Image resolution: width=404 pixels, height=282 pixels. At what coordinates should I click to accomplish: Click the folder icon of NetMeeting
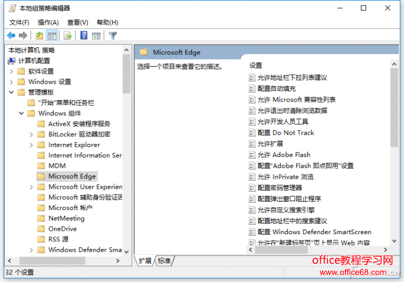[41, 218]
